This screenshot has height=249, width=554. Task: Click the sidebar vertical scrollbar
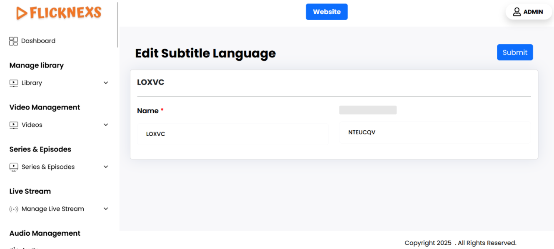pos(118,25)
